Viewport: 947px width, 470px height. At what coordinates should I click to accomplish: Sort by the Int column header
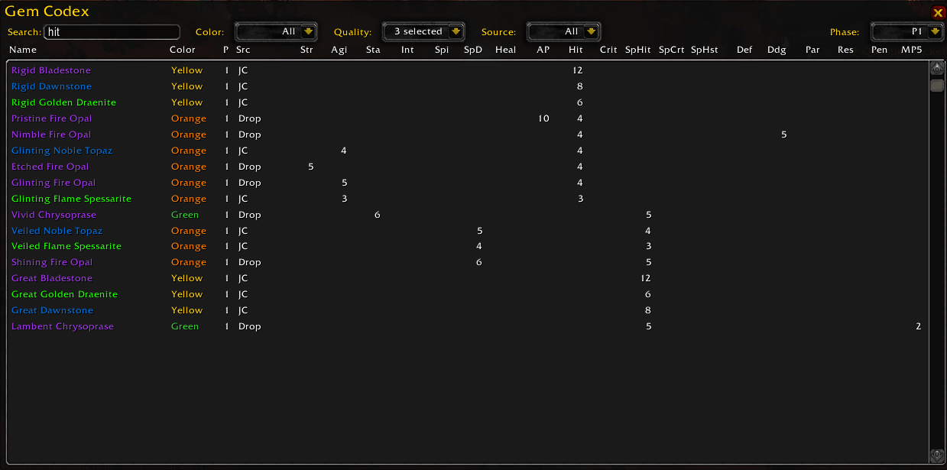coord(407,50)
